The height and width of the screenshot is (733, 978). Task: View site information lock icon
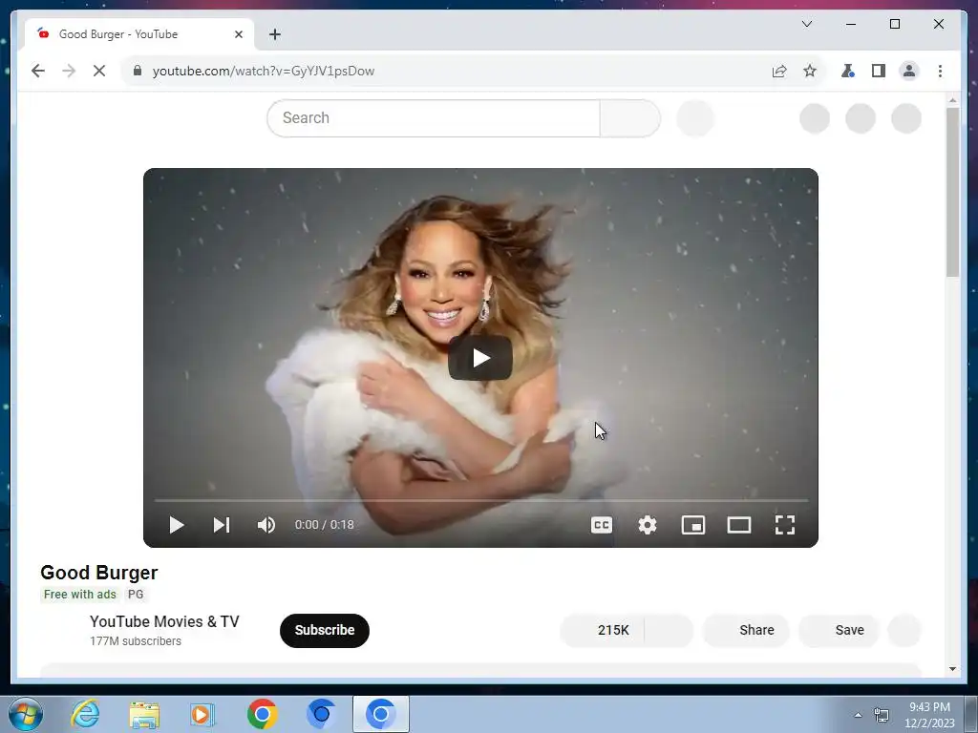(138, 71)
